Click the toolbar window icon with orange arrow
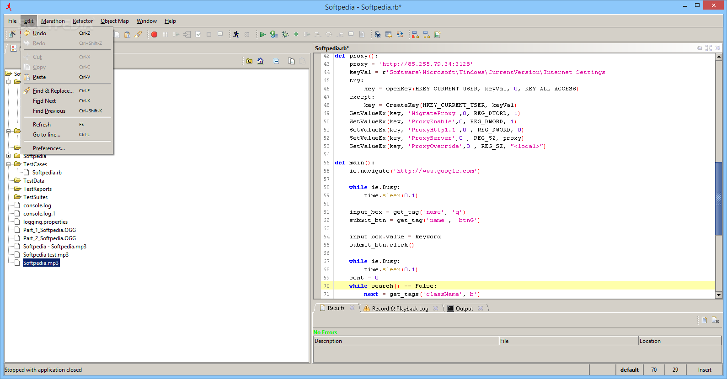This screenshot has height=379, width=727. [x=389, y=34]
